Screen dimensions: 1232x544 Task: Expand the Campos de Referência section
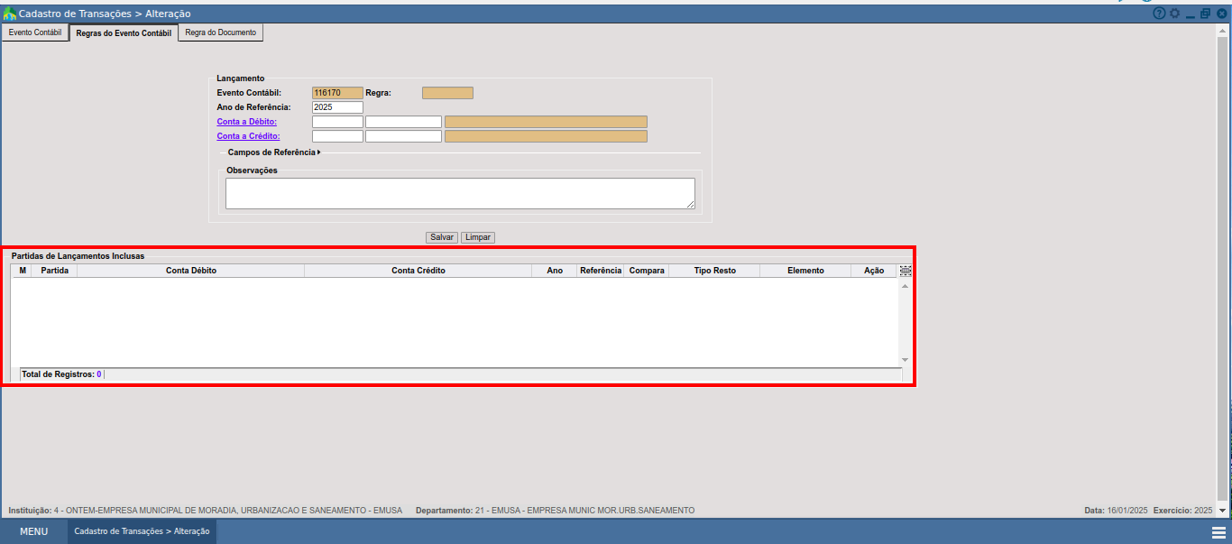274,152
